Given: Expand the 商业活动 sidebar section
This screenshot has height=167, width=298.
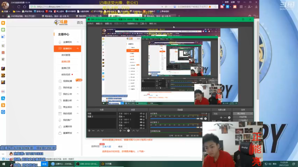Looking at the screenshot, I should [x=78, y=107].
